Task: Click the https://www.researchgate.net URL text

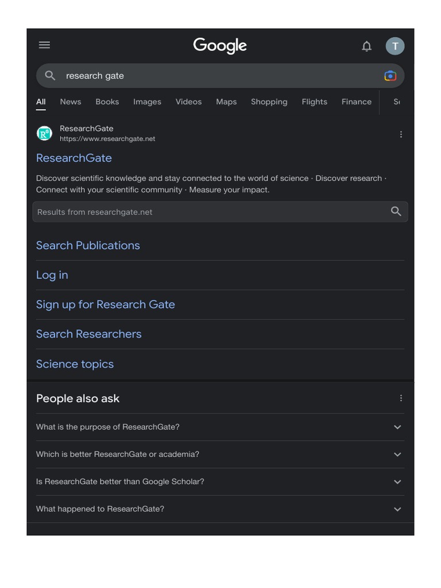Action: click(107, 139)
